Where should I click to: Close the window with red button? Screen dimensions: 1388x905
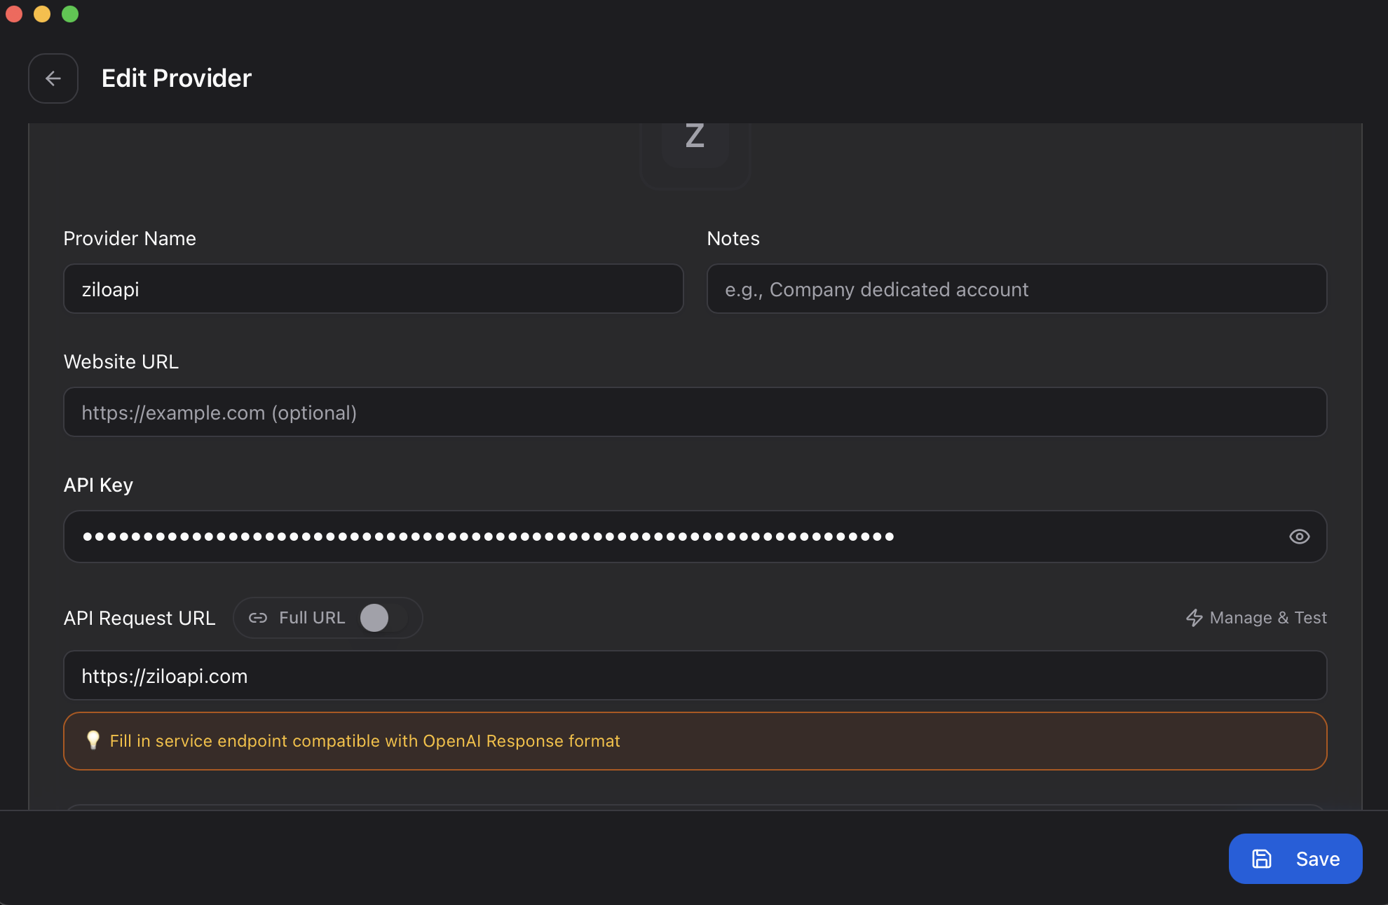coord(14,14)
